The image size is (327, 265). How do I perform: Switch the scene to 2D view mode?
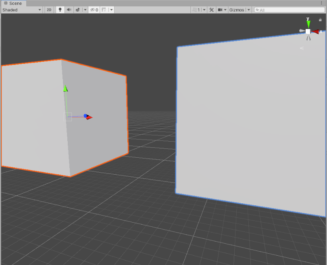(x=49, y=10)
